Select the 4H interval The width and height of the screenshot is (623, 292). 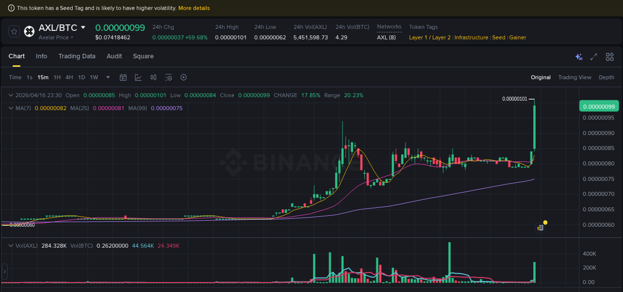[x=69, y=77]
